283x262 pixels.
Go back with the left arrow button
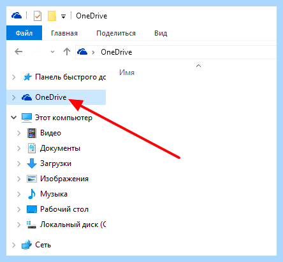tap(18, 52)
